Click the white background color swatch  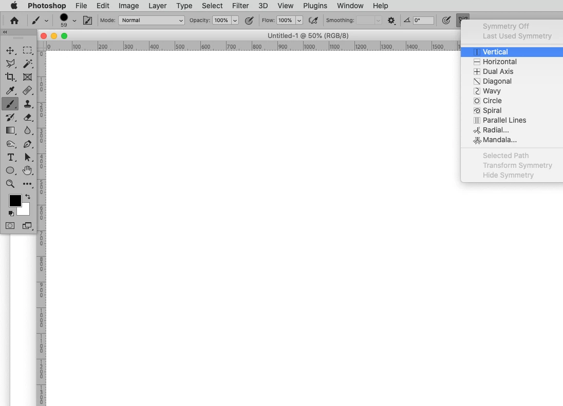click(25, 210)
